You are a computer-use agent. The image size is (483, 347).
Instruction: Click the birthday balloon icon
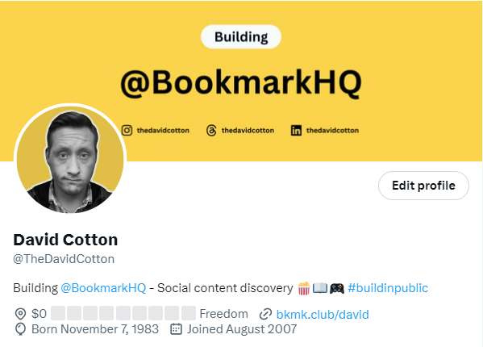coord(20,329)
